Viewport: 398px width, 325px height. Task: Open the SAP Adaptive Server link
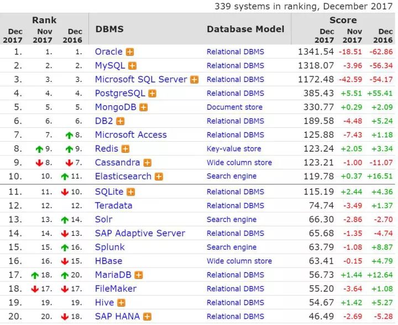pos(140,233)
